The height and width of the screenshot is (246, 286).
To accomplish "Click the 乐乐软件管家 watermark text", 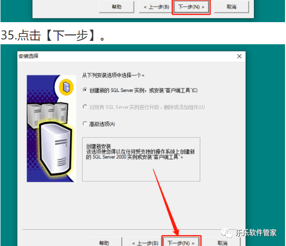I will coord(256,233).
